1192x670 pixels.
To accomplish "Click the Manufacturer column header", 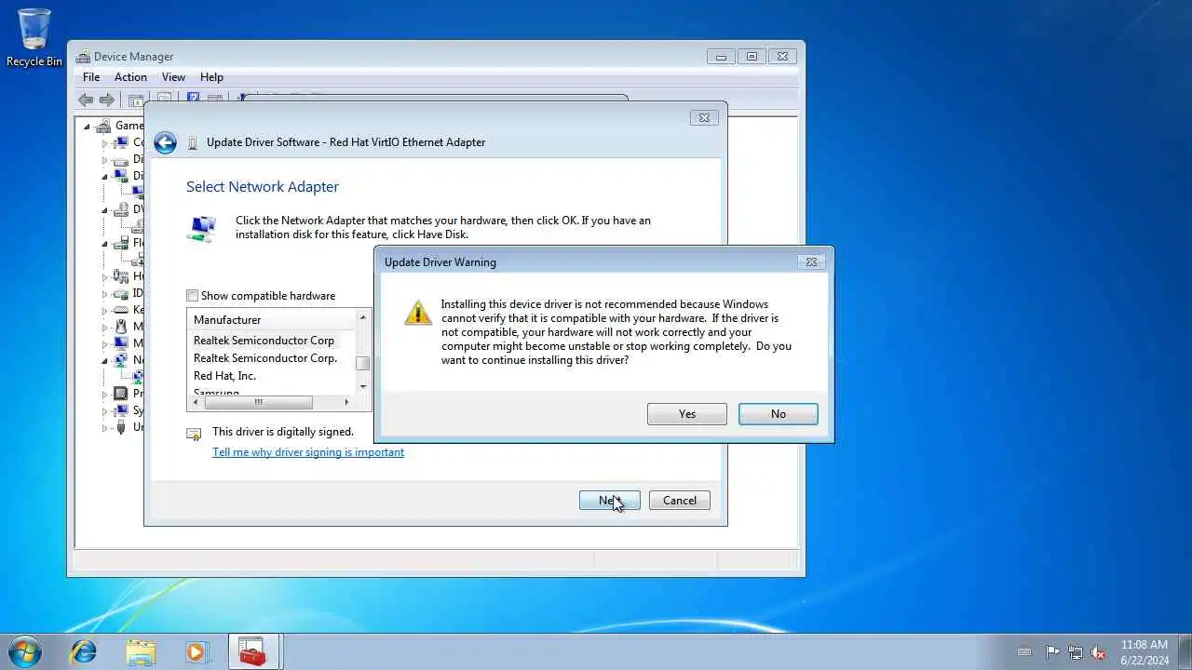I will click(271, 319).
